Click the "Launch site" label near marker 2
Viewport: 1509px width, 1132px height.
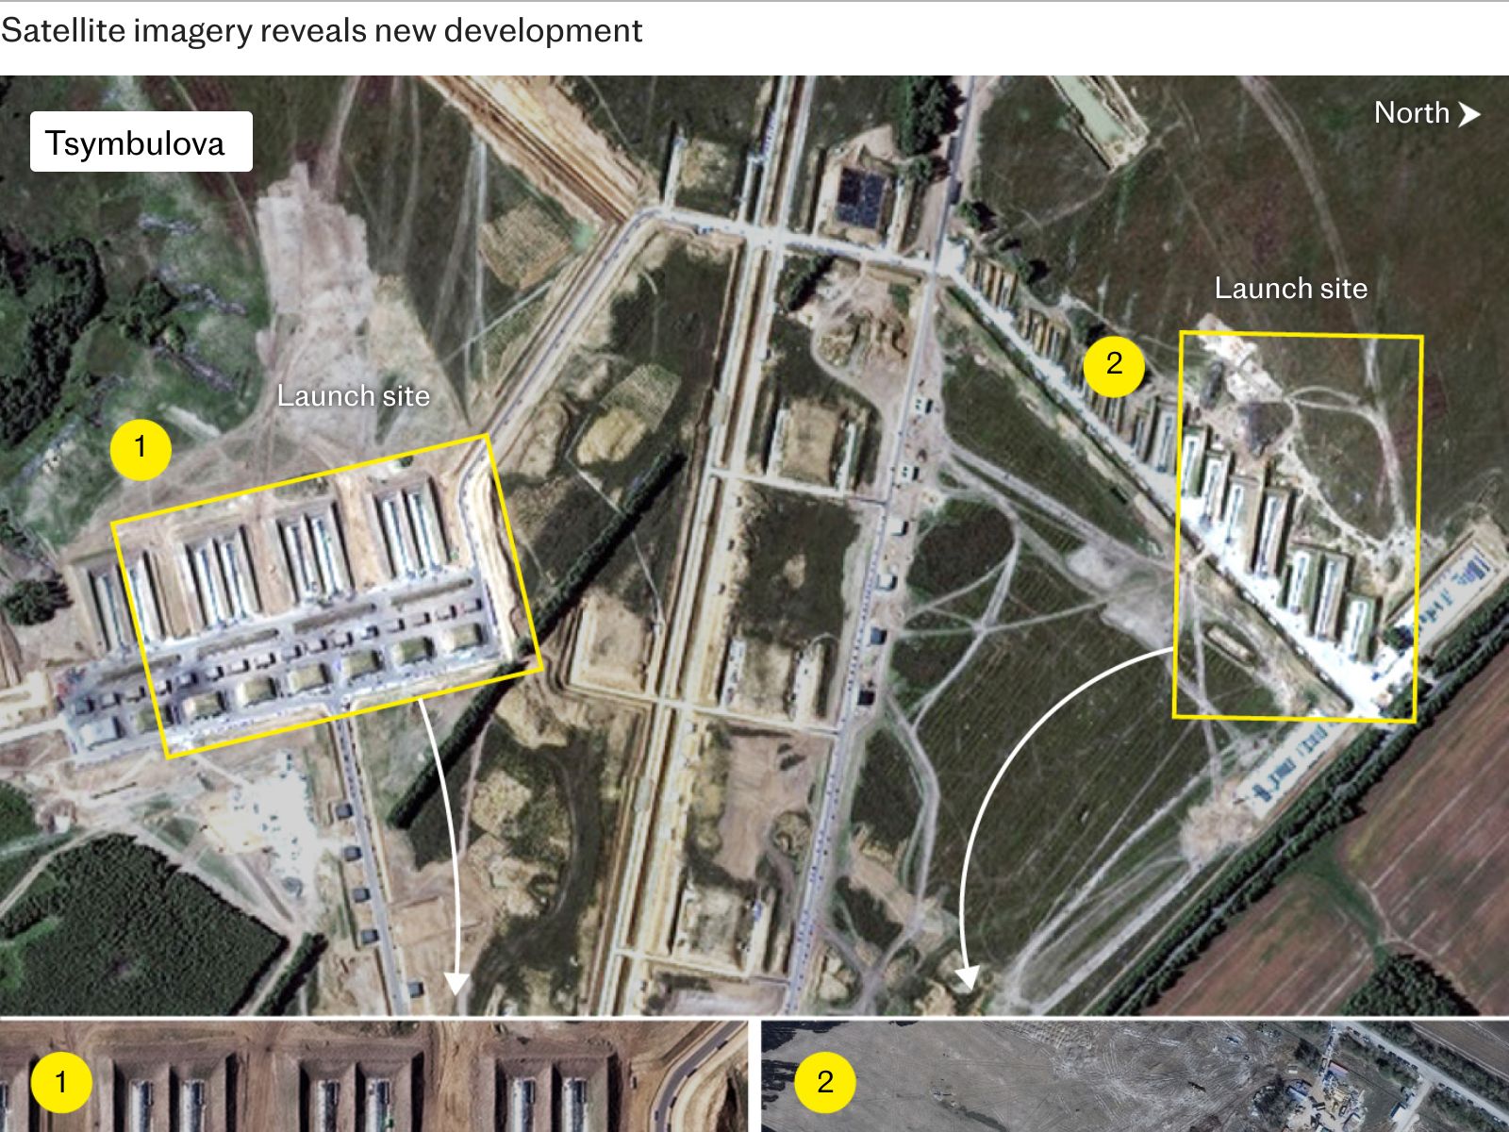[x=1290, y=288]
